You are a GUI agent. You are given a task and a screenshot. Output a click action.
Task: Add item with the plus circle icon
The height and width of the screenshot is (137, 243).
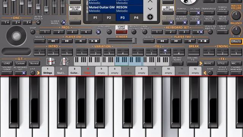(x=150, y=17)
